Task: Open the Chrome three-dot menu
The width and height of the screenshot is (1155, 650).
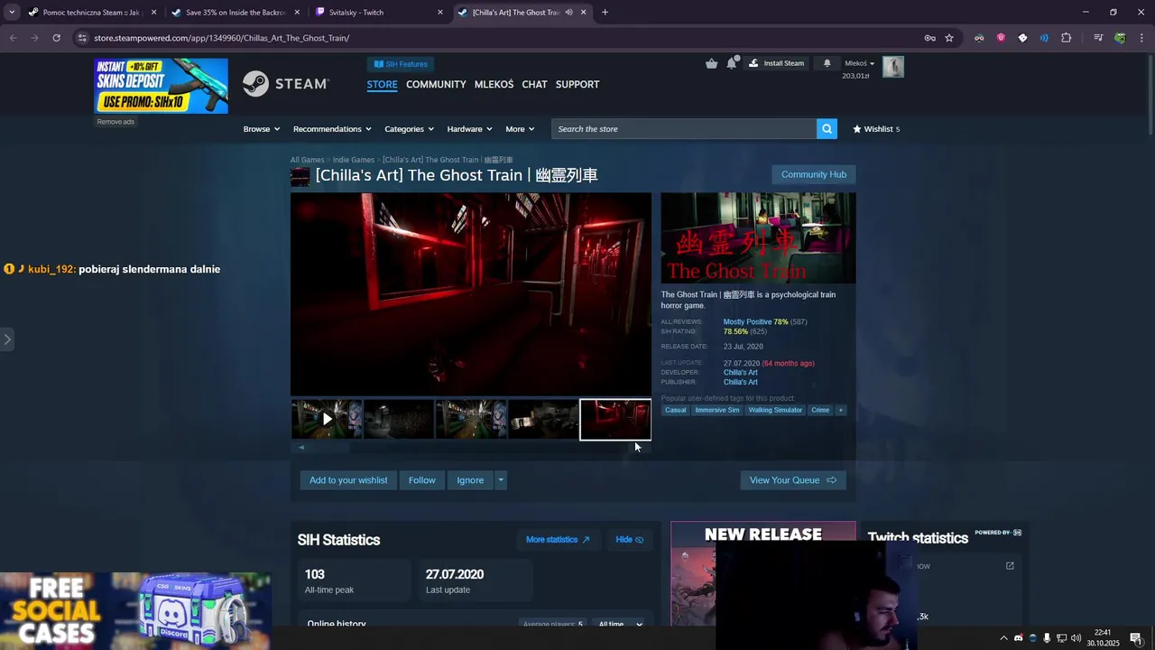Action: pyautogui.click(x=1141, y=38)
